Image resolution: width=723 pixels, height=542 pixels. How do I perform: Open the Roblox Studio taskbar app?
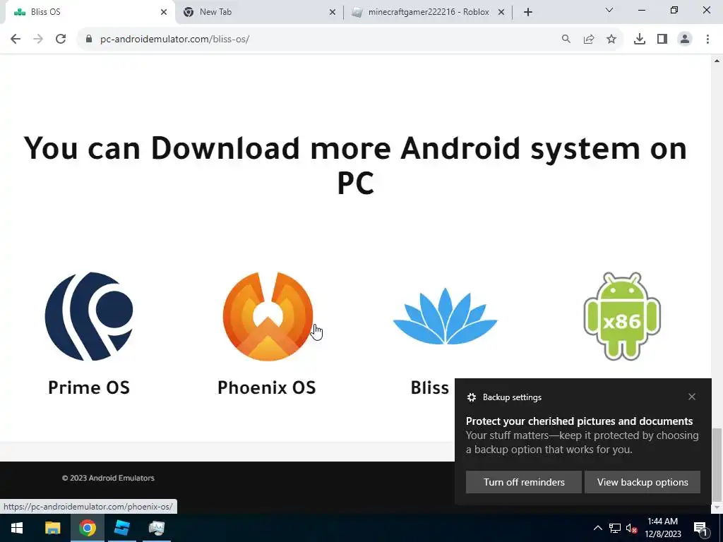click(121, 528)
